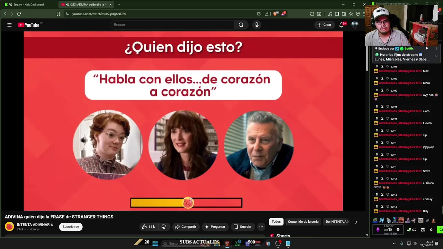Click the chat message input field

(388, 230)
